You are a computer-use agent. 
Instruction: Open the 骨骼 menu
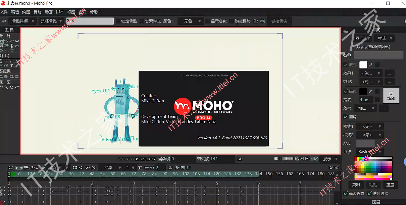[38, 12]
